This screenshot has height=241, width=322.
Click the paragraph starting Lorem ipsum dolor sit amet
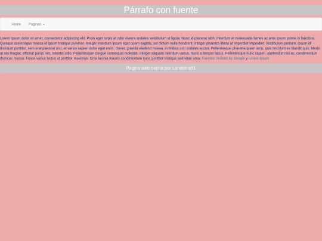click(x=161, y=48)
